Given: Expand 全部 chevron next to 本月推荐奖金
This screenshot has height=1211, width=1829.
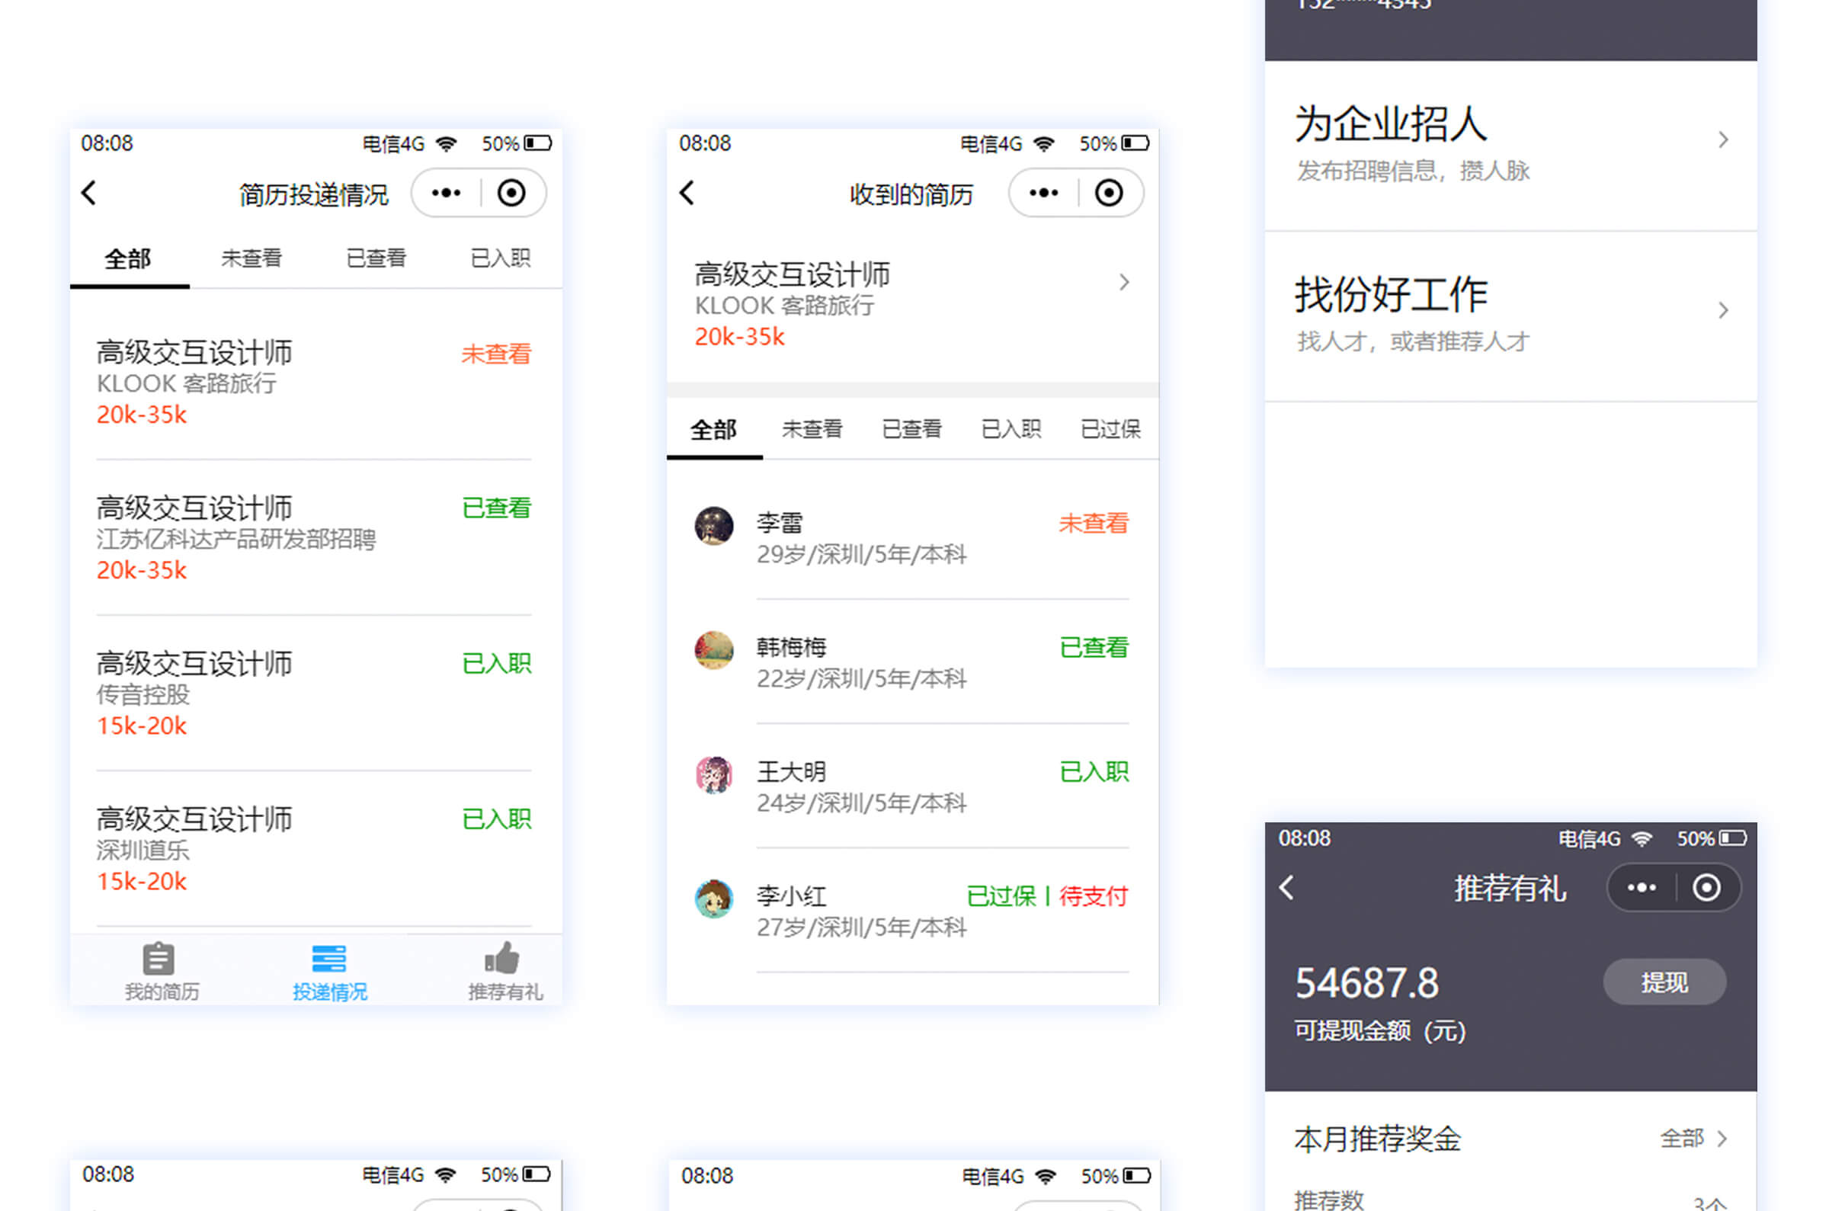Looking at the screenshot, I should pyautogui.click(x=1722, y=1139).
